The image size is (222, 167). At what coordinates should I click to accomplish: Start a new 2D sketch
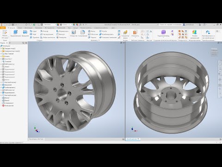coord(5,34)
